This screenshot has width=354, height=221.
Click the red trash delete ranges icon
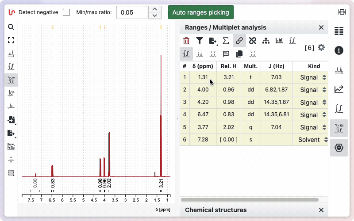(186, 41)
